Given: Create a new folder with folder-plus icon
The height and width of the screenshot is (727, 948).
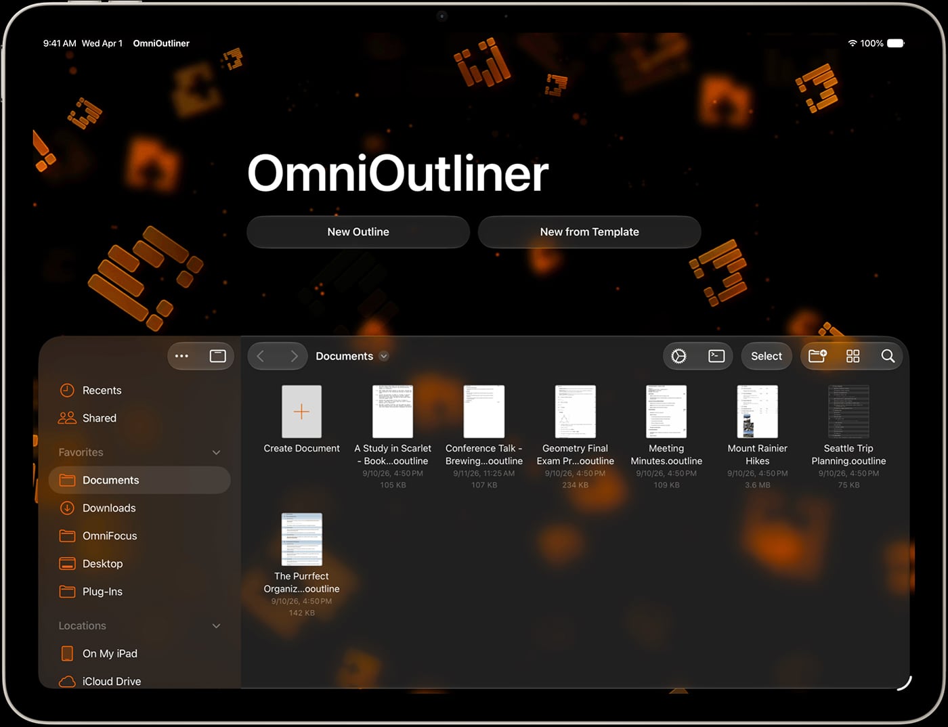Looking at the screenshot, I should click(817, 356).
